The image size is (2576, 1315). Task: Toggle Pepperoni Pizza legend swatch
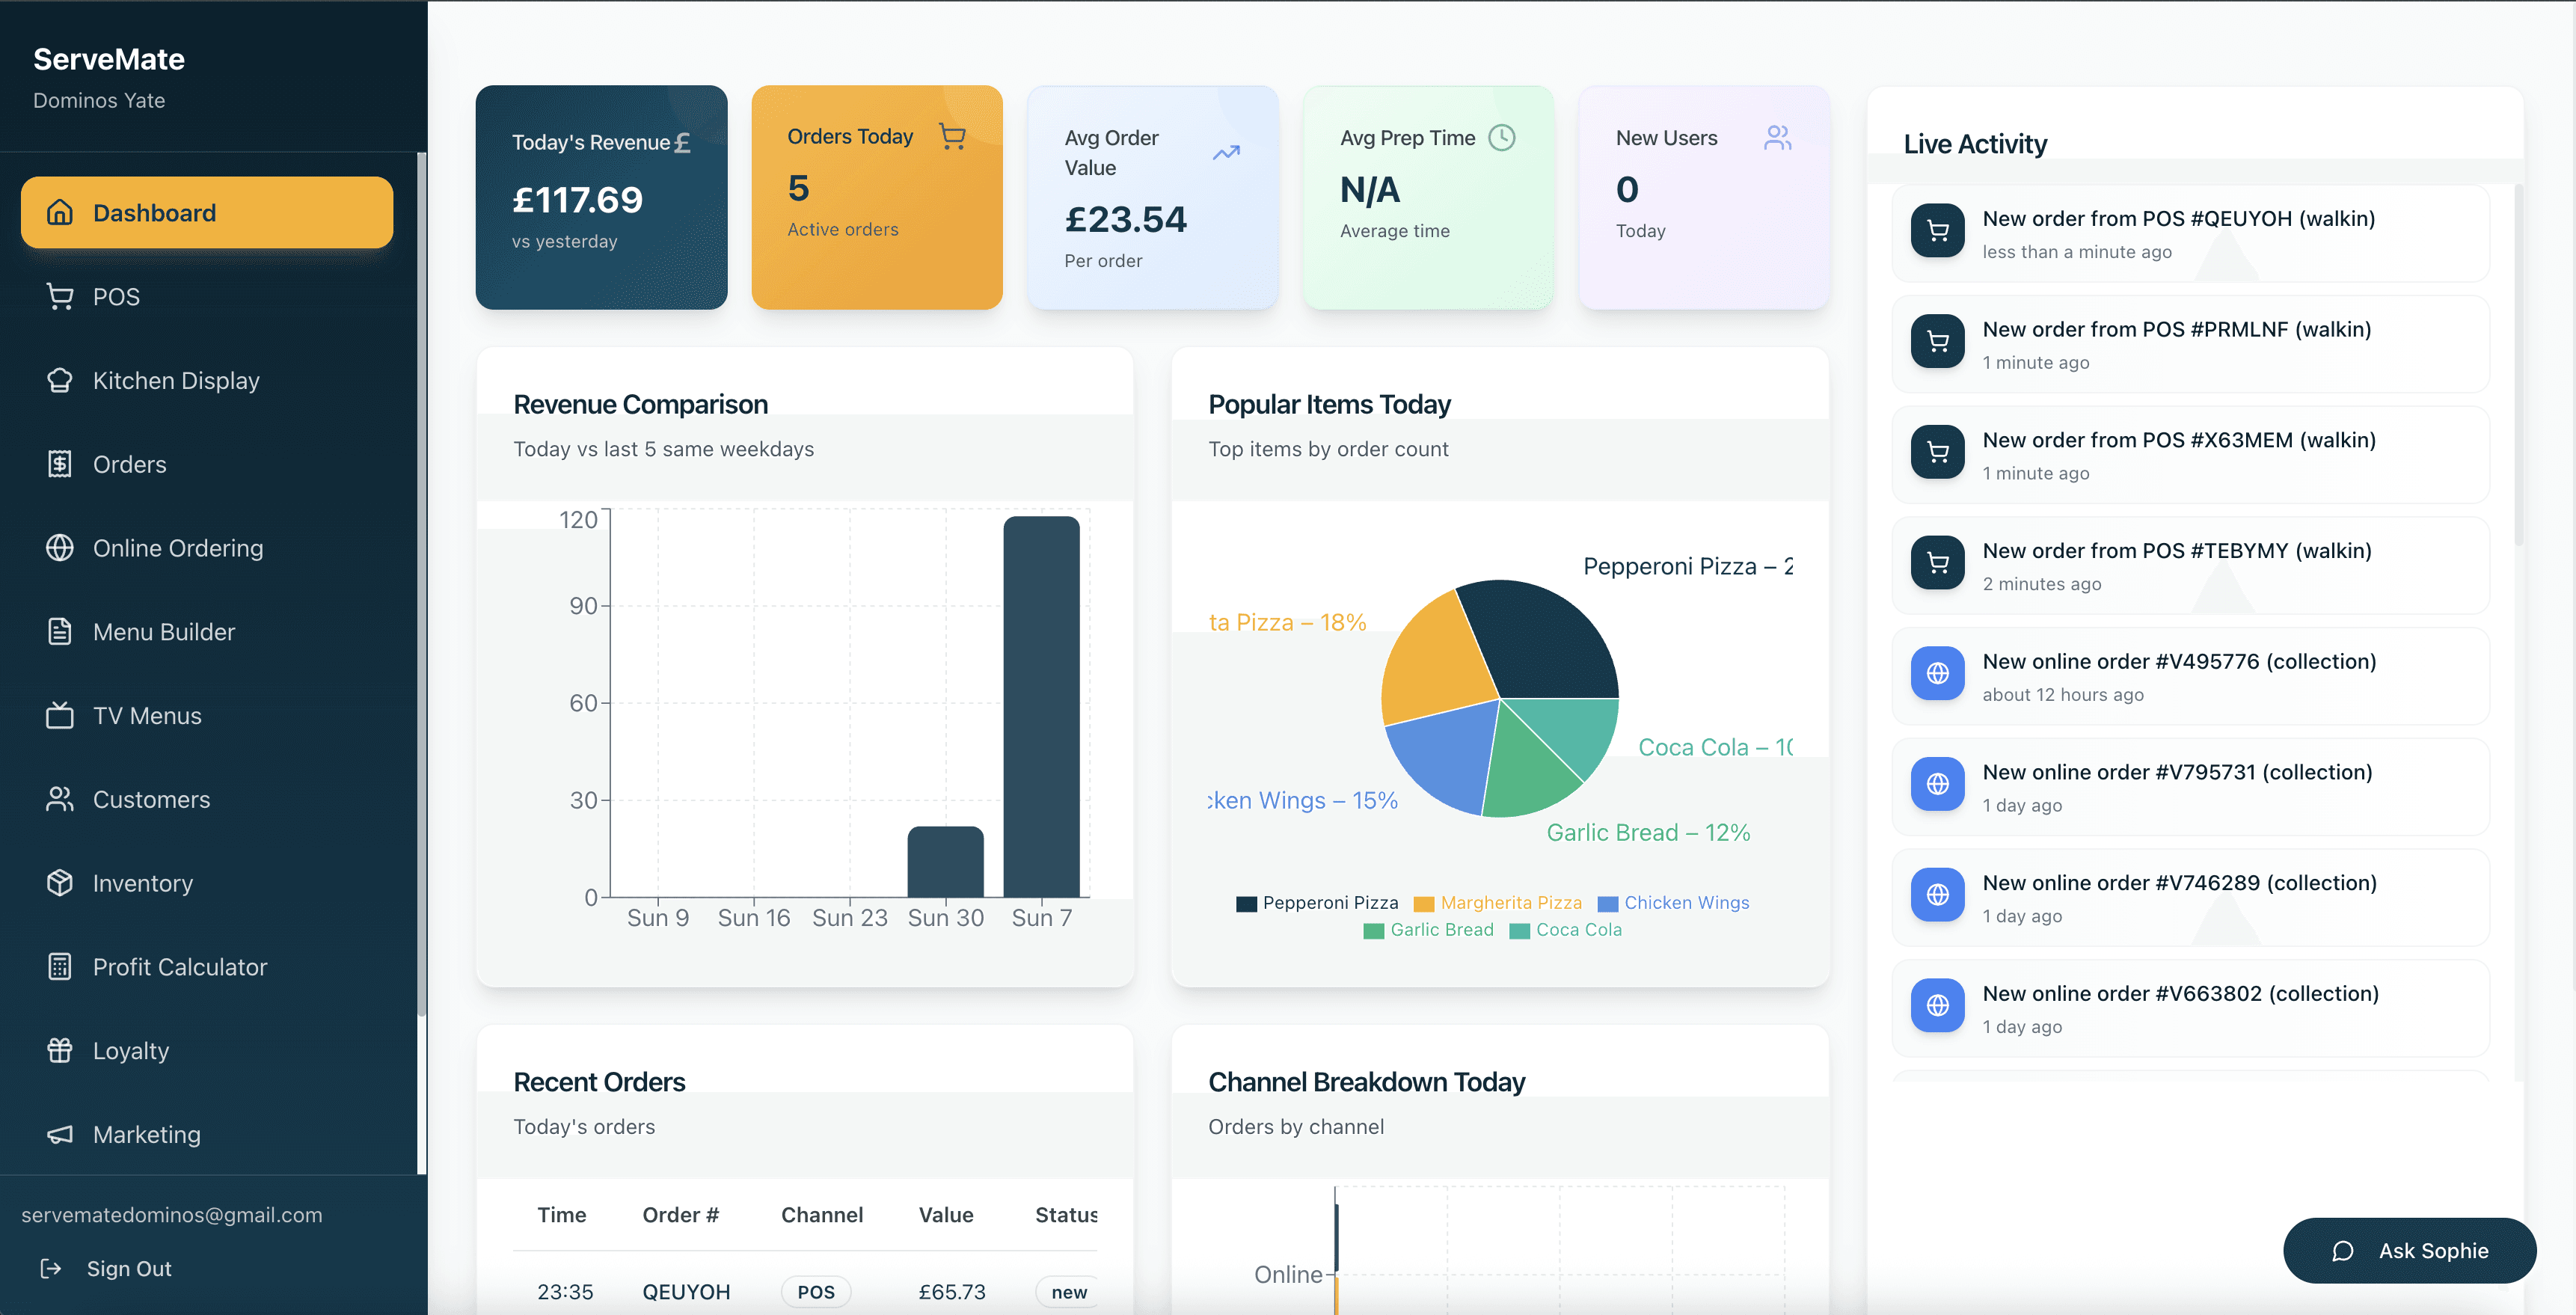point(1246,904)
